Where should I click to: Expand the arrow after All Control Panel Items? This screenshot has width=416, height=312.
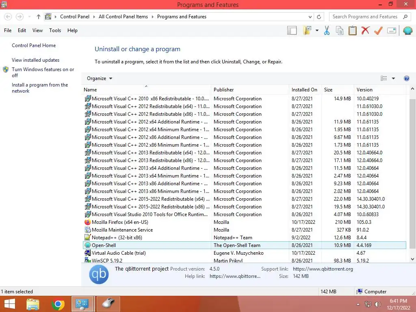point(153,17)
